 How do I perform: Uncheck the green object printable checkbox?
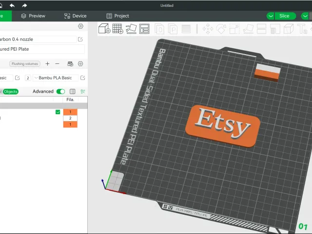58,112
